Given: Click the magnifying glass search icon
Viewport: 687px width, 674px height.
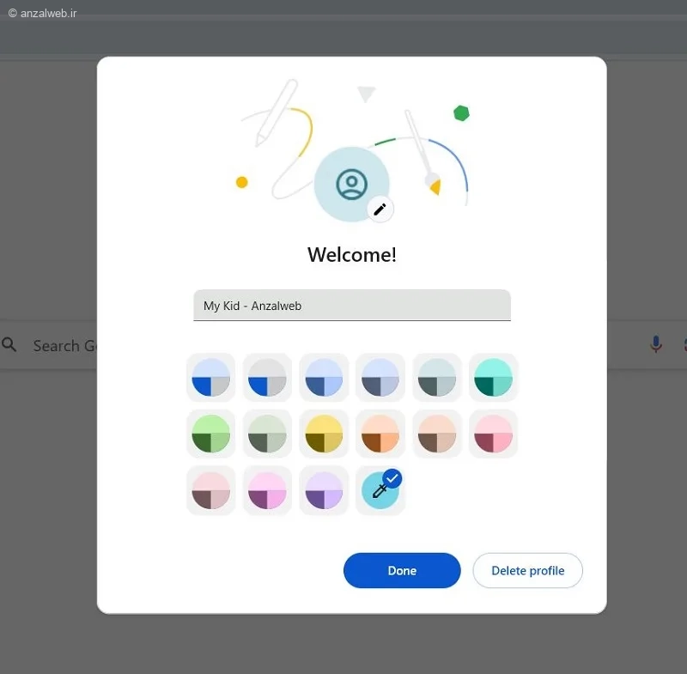Looking at the screenshot, I should pyautogui.click(x=9, y=344).
